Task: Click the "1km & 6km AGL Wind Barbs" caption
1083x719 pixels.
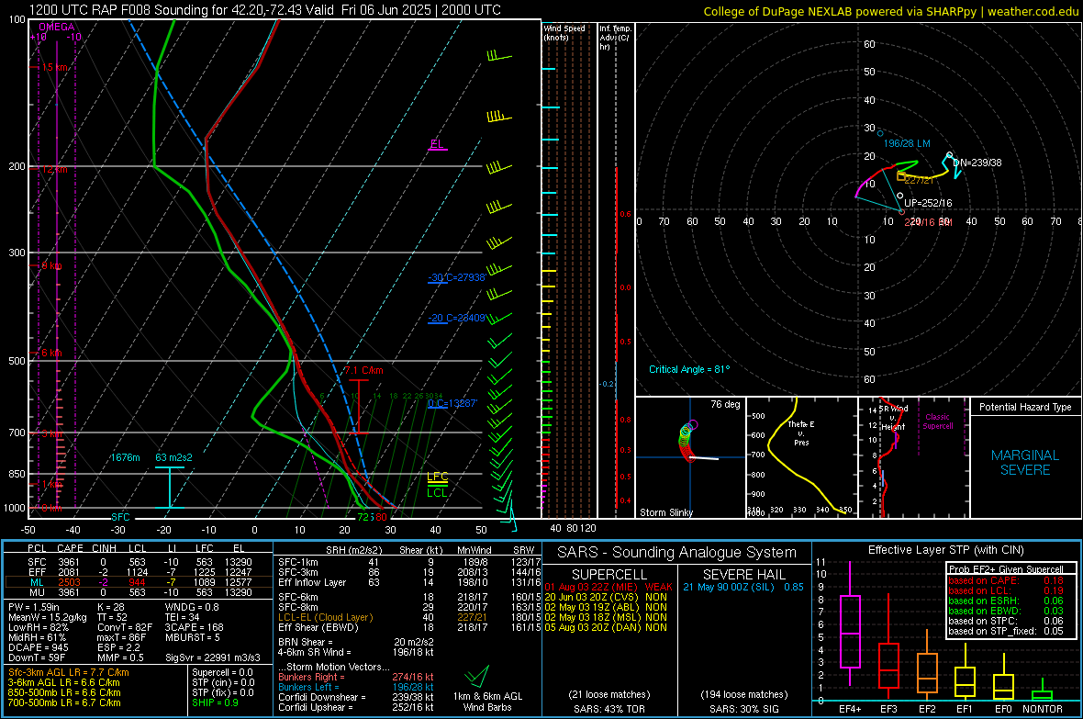Action: (487, 702)
